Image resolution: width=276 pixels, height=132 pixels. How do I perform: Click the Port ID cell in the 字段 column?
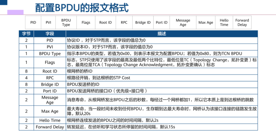tap(50, 91)
